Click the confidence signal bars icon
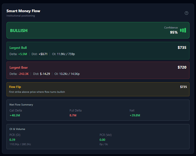 (x=183, y=30)
